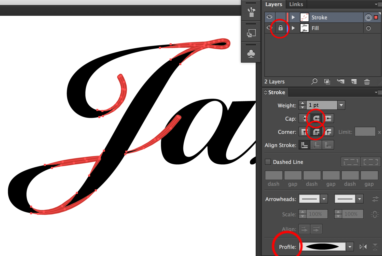382x256 pixels.
Task: Enable the Dashed Line checkbox
Action: pyautogui.click(x=268, y=162)
